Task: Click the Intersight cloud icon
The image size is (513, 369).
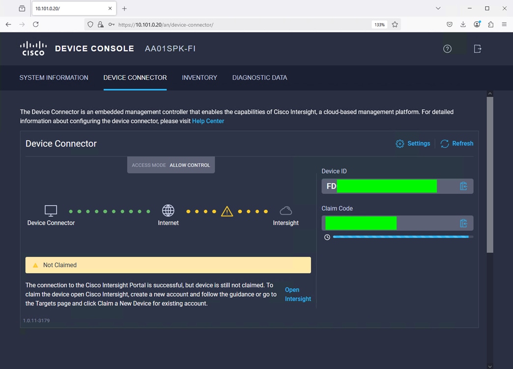Action: (285, 211)
